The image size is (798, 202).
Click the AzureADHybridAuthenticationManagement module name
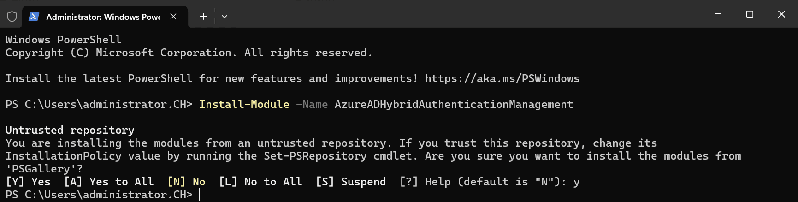point(454,104)
